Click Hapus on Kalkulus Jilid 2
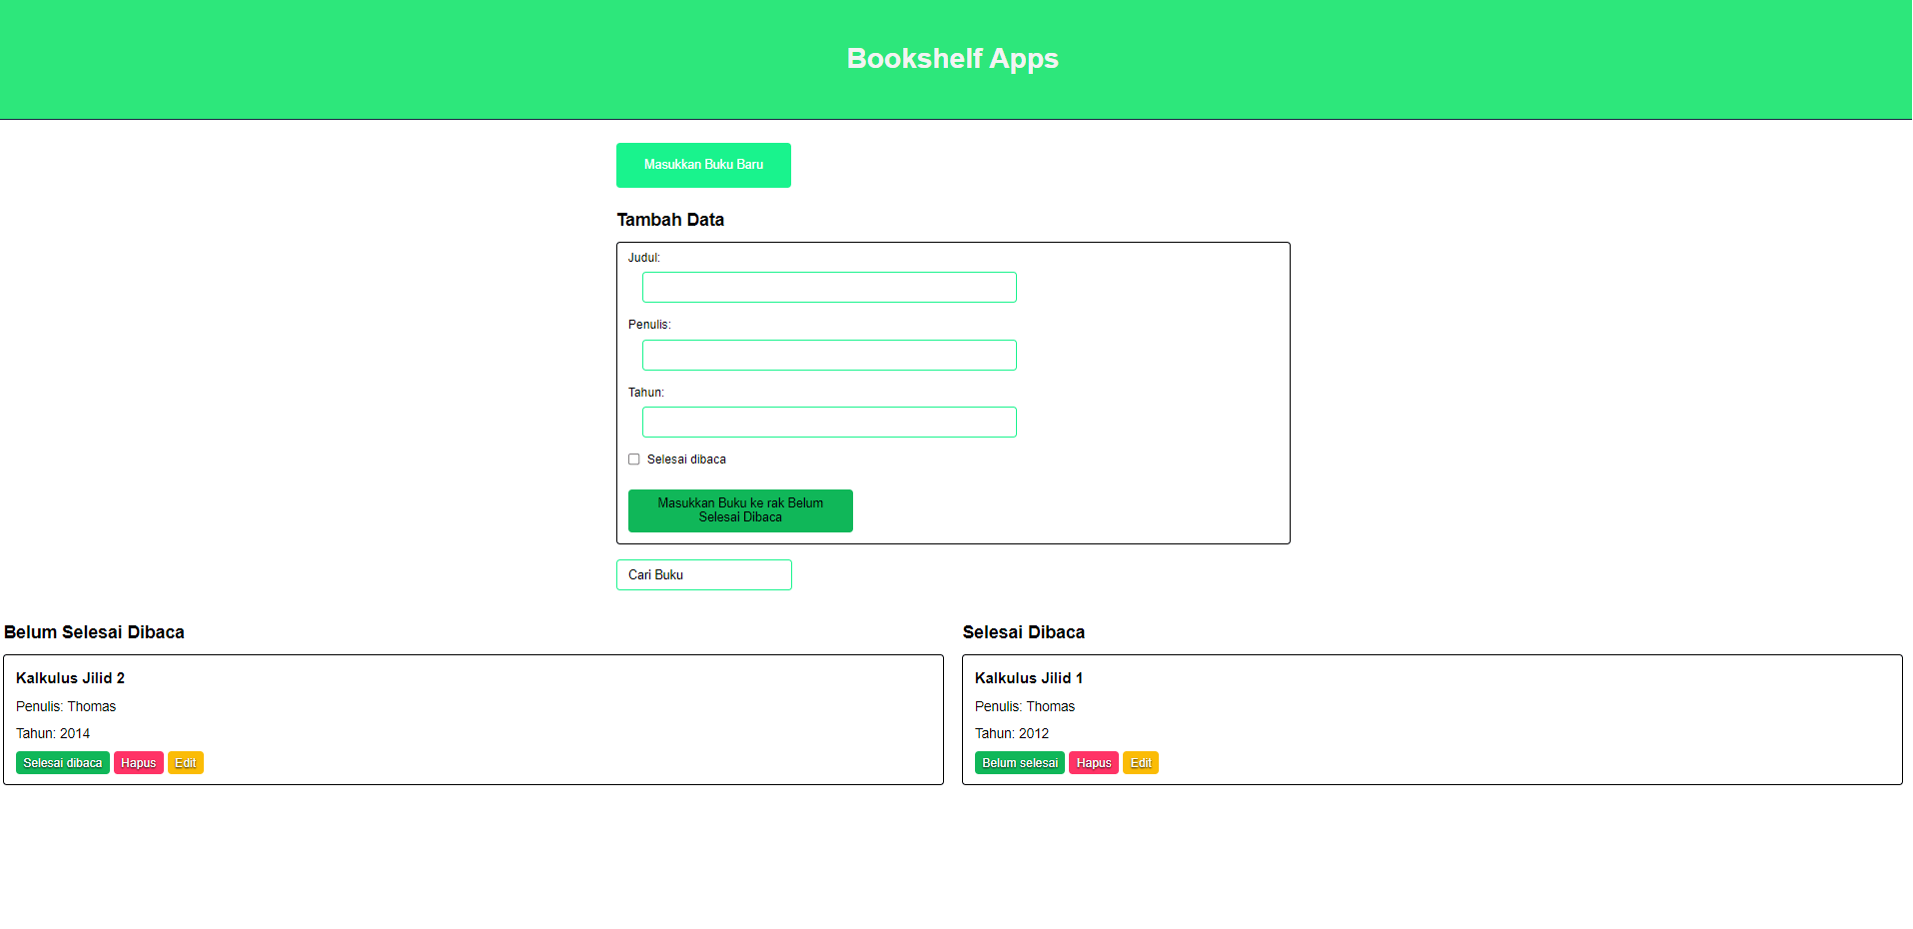 (138, 762)
